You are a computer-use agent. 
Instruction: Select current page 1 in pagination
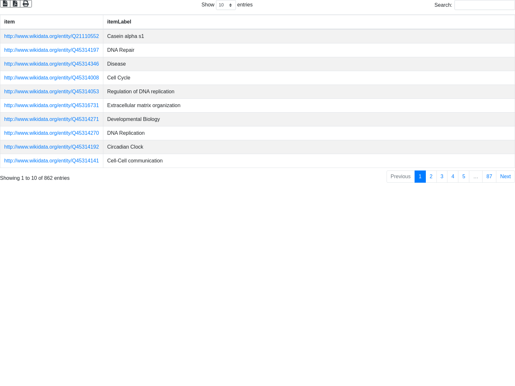[420, 177]
